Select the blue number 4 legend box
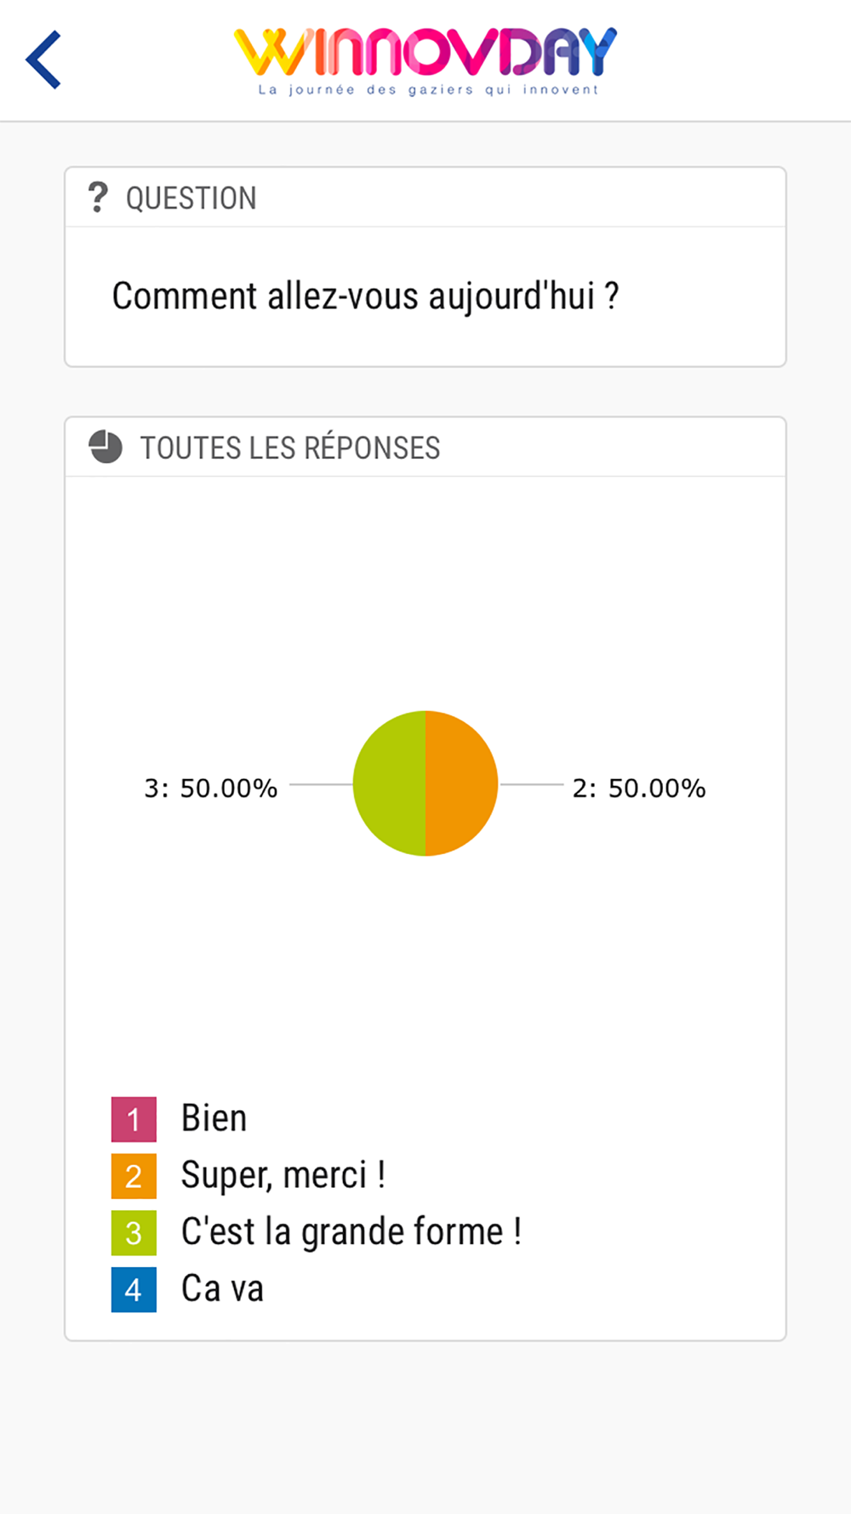Image resolution: width=851 pixels, height=1514 pixels. pos(134,1290)
